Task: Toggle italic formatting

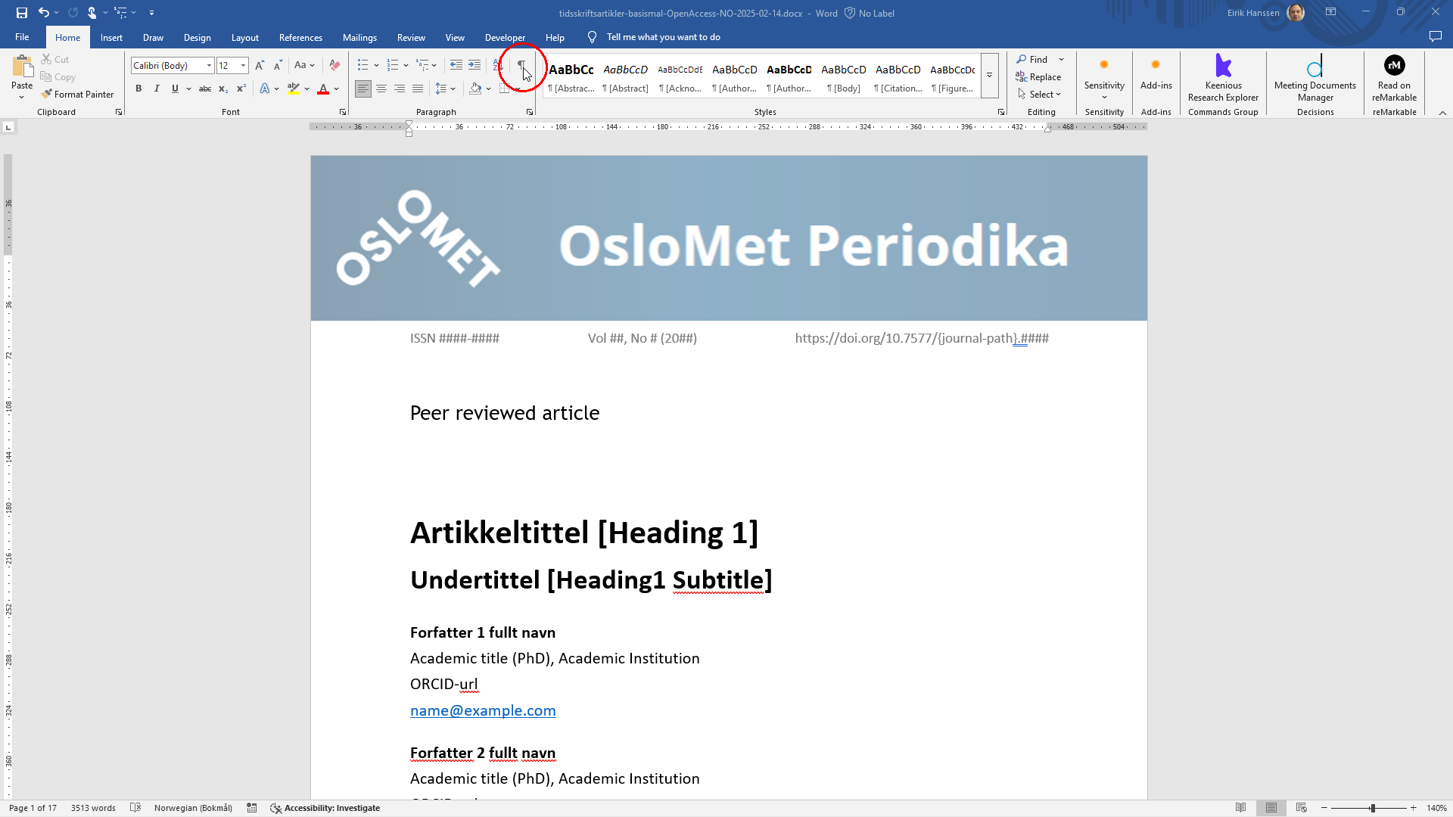Action: point(157,89)
